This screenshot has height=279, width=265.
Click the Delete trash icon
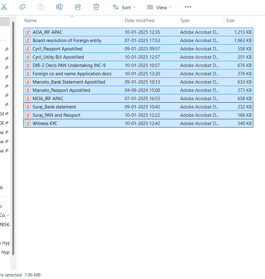[96, 7]
